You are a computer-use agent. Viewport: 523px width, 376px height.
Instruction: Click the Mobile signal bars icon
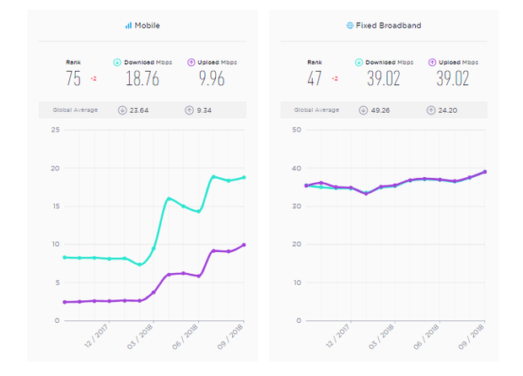click(x=128, y=26)
